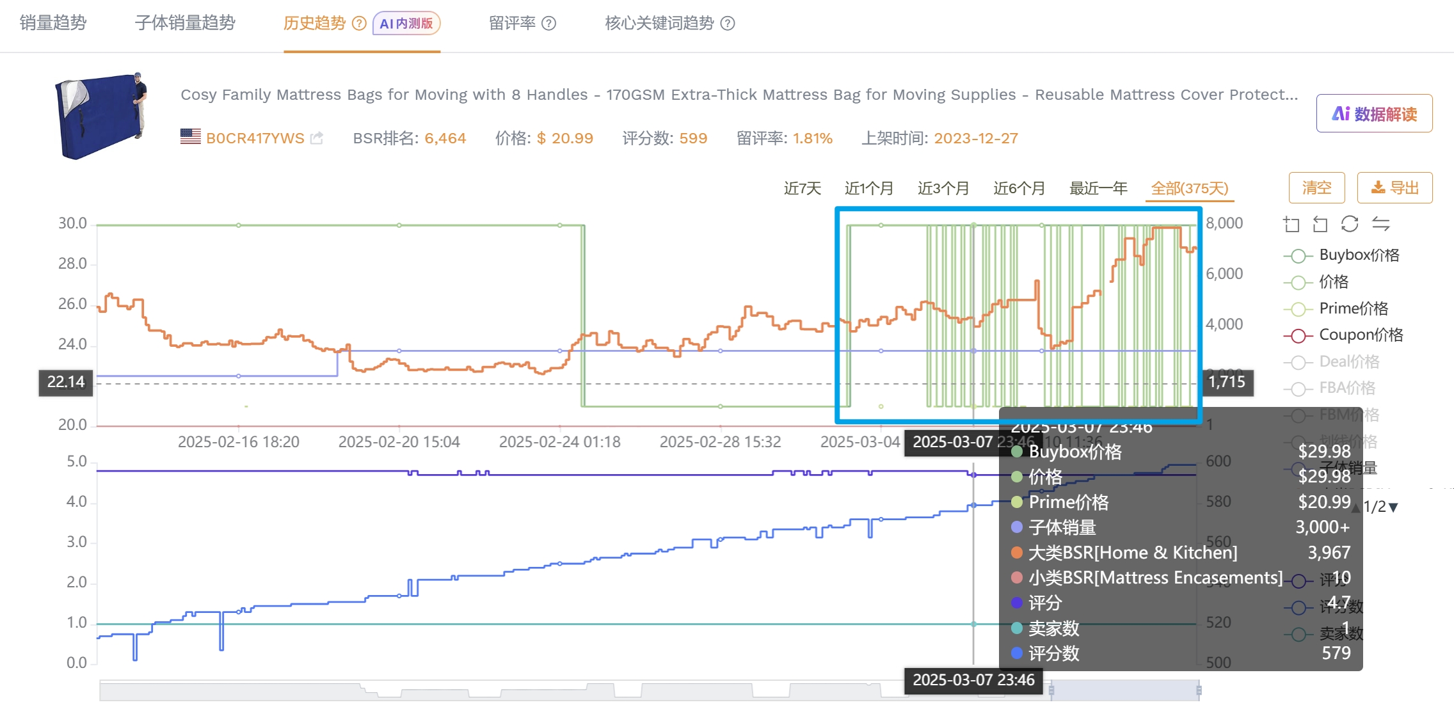
Task: Click the Cosy Family Mattress Bags product title
Action: tap(739, 95)
